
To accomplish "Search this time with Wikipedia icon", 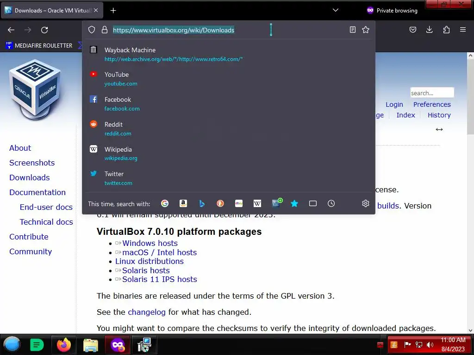I will tap(257, 203).
